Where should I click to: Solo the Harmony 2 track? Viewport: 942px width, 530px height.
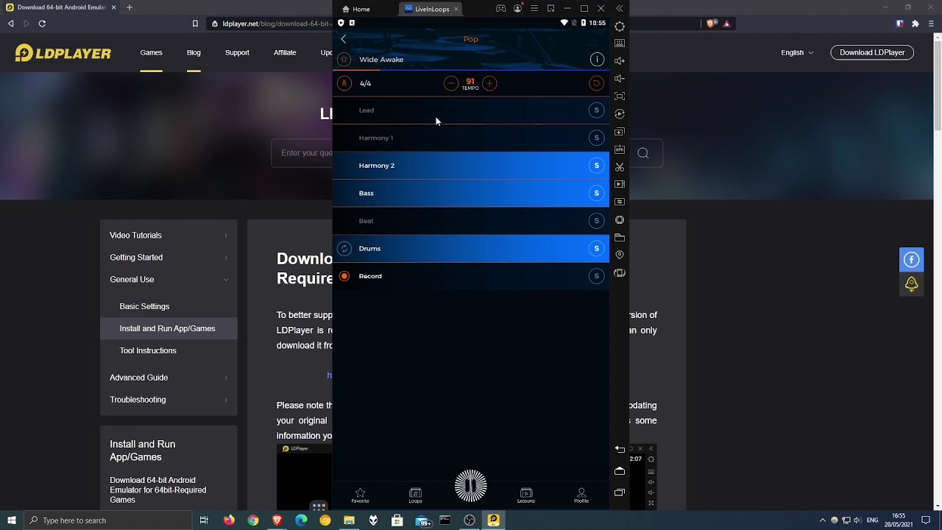[x=597, y=166]
